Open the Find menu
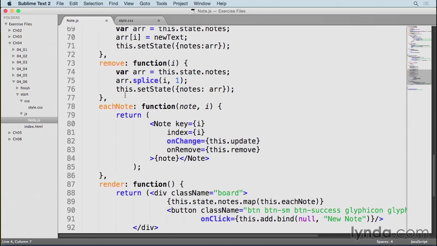The image size is (437, 246). (x=113, y=3)
